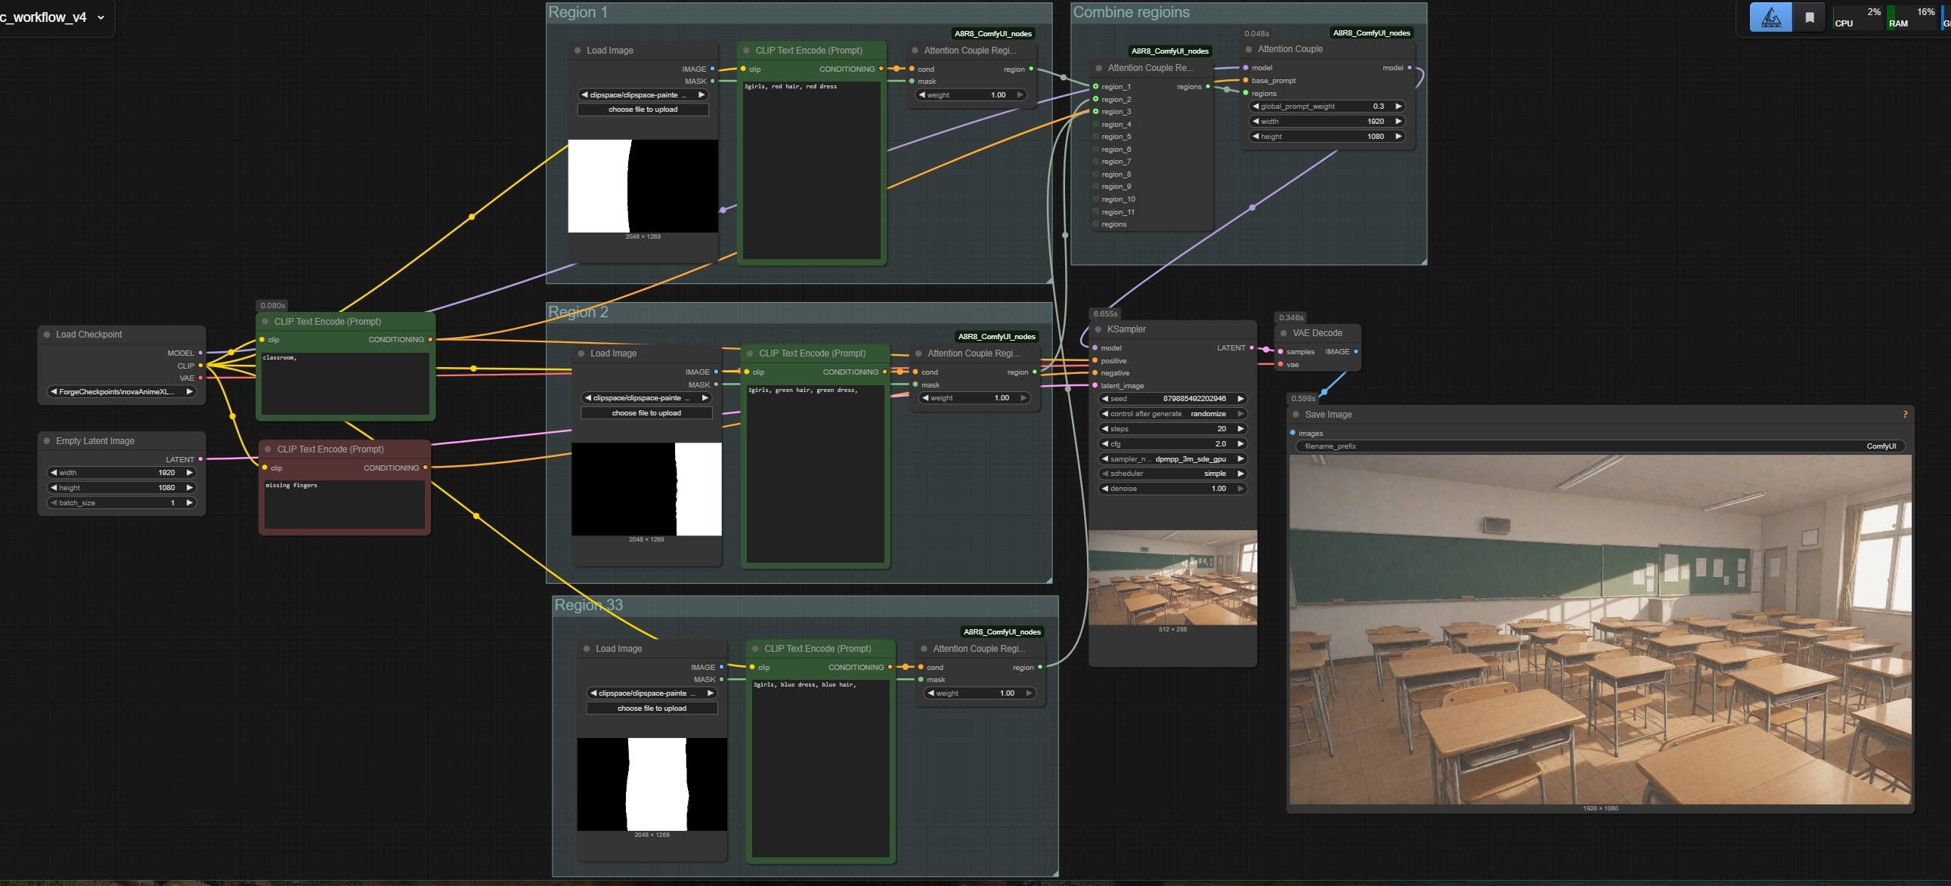Image resolution: width=1951 pixels, height=886 pixels.
Task: Click the bookmark icon in top toolbar
Action: pyautogui.click(x=1810, y=17)
